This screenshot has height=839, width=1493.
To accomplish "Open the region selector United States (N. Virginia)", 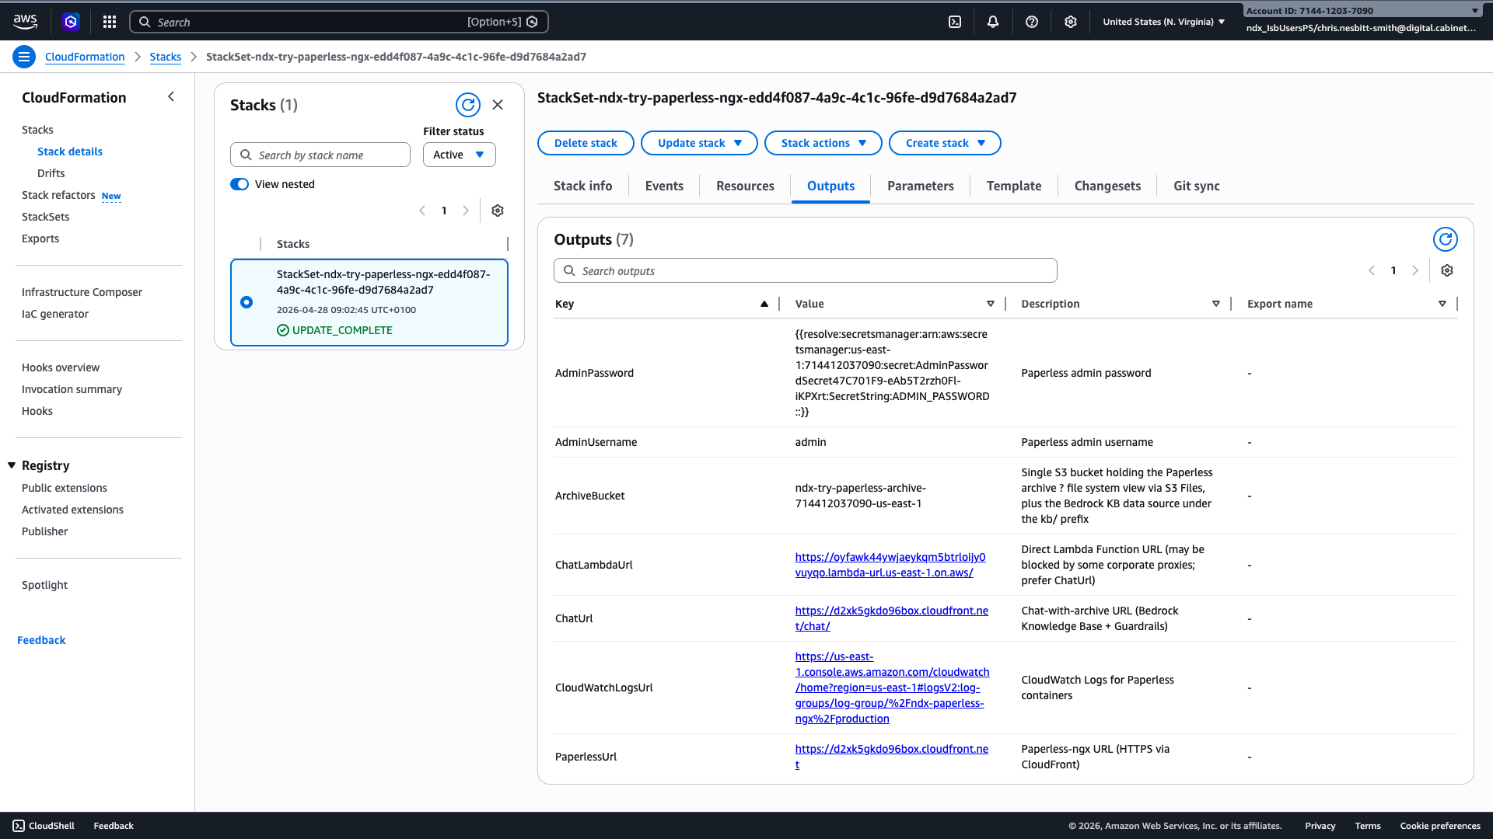I will [1163, 22].
